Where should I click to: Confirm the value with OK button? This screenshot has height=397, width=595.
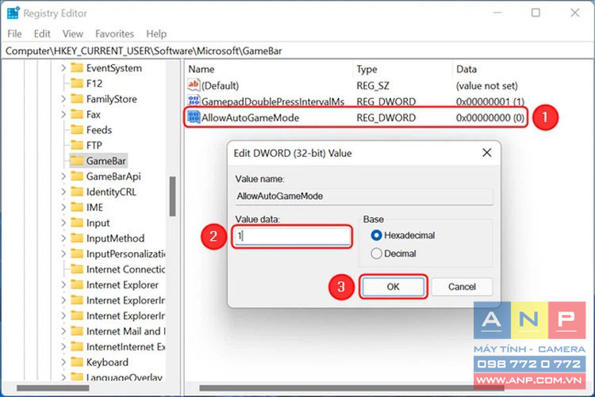coord(393,287)
